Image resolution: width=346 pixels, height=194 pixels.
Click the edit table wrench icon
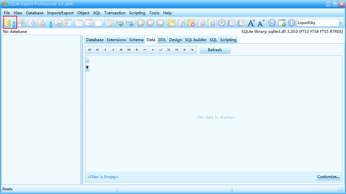[89, 23]
